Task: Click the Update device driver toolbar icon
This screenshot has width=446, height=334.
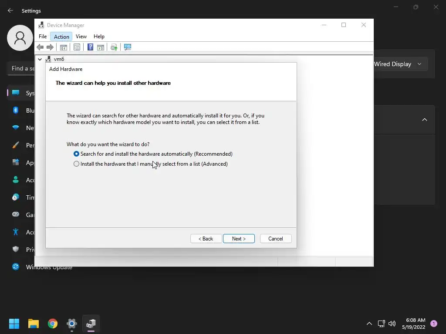Action: (114, 47)
